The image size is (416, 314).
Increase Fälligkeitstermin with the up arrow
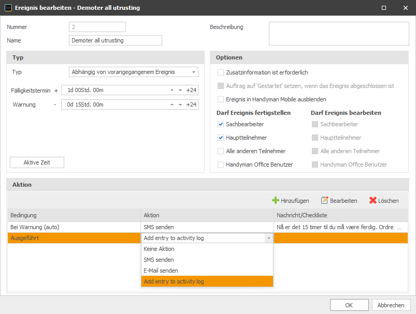click(x=171, y=90)
